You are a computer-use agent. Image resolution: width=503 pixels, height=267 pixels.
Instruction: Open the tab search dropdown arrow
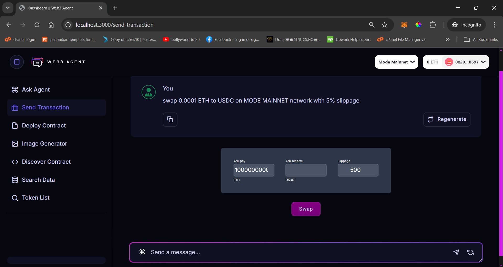point(8,8)
